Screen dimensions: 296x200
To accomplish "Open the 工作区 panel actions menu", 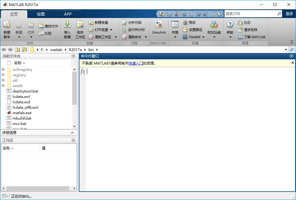I will click(73, 141).
